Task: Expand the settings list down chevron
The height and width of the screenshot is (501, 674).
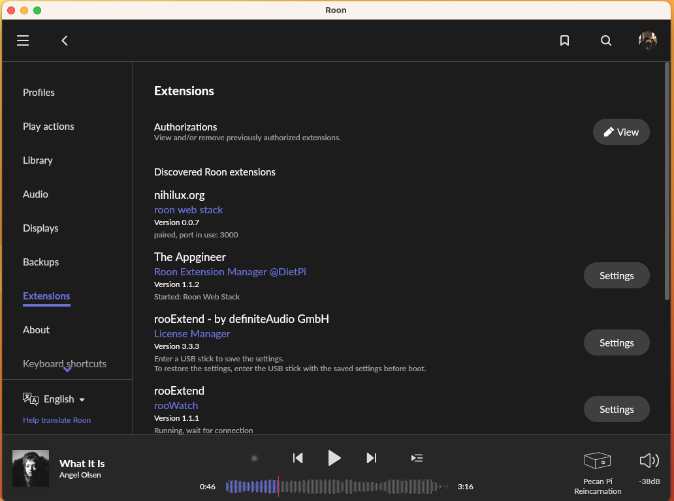Action: click(67, 369)
